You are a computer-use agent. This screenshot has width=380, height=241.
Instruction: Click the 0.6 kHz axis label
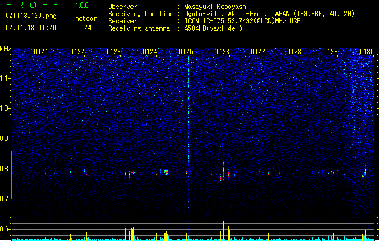pos(5,229)
